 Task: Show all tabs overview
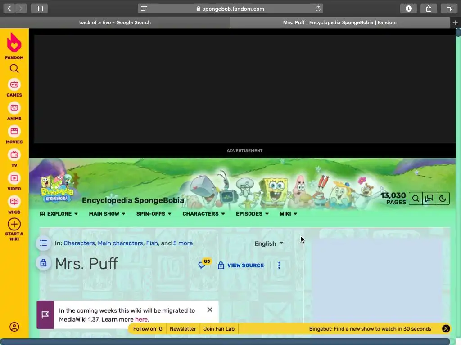tap(449, 9)
